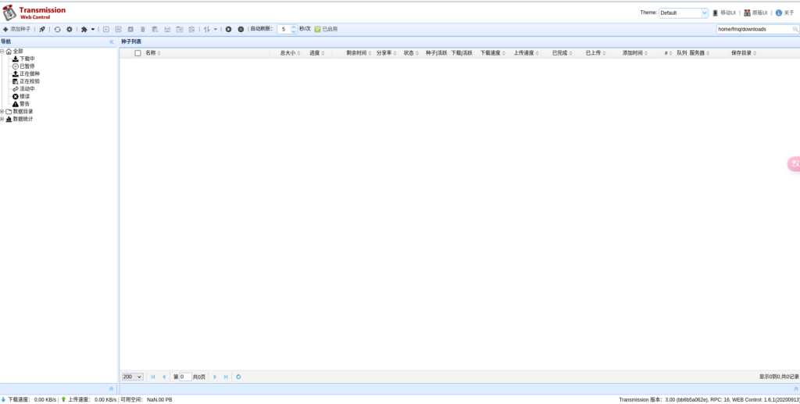Click the rocket speed-limit icon in toolbar
The image size is (800, 404).
pyautogui.click(x=42, y=29)
